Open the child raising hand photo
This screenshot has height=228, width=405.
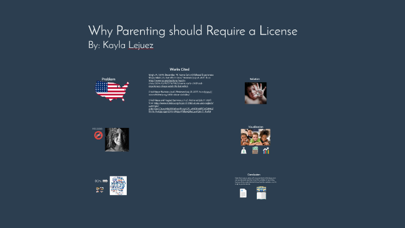point(256,93)
